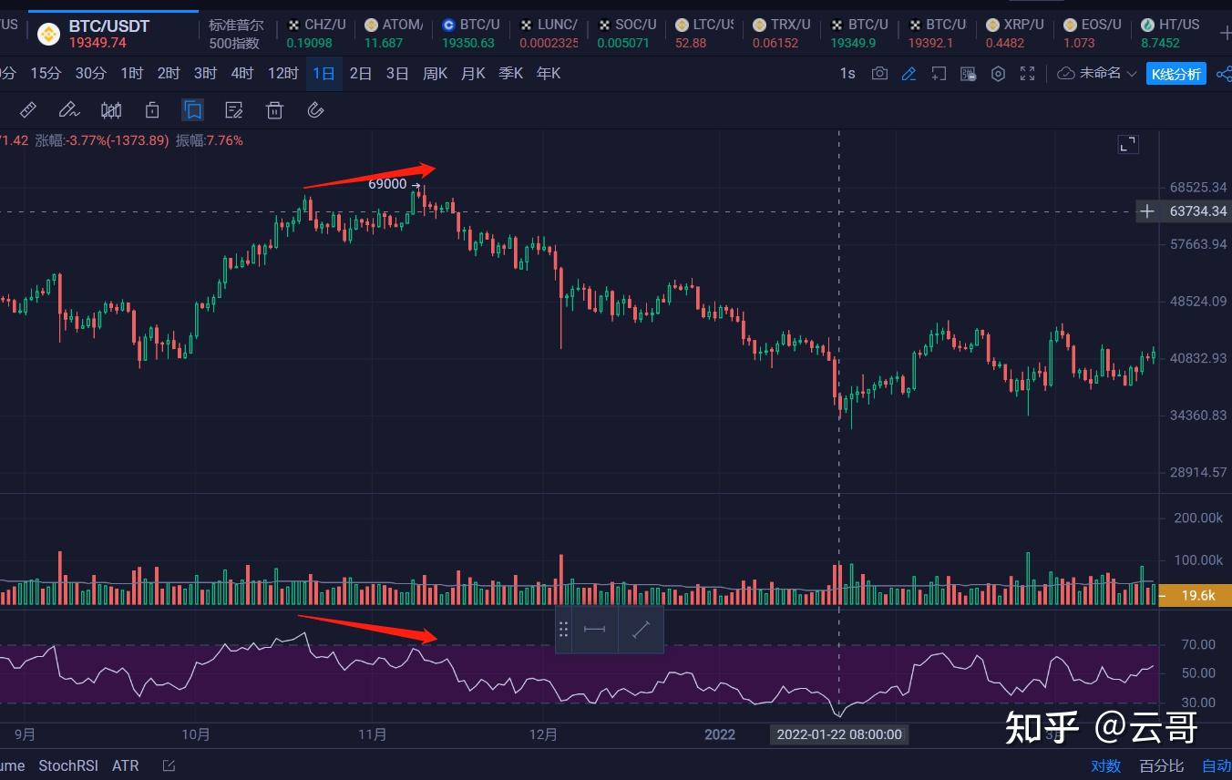The image size is (1232, 780).
Task: Click the share icon at top right
Action: click(x=1226, y=73)
